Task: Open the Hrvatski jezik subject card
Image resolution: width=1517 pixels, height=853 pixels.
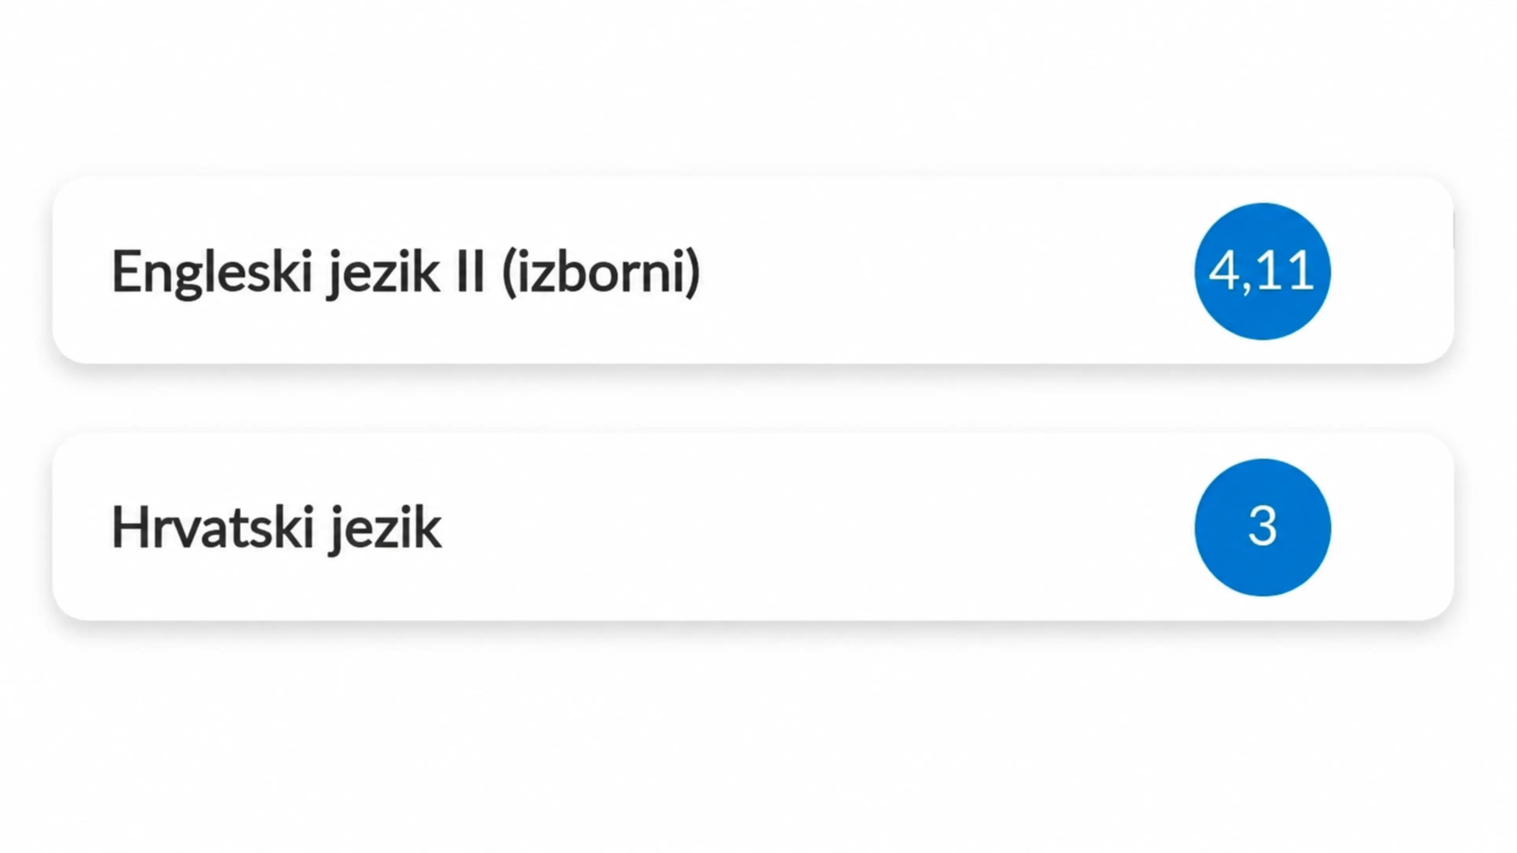Action: tap(753, 527)
